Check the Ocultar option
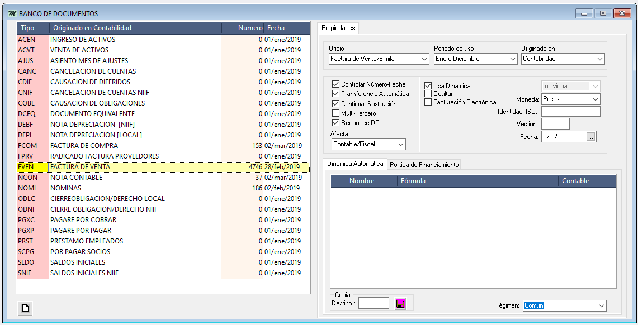The height and width of the screenshot is (325, 638). 428,94
